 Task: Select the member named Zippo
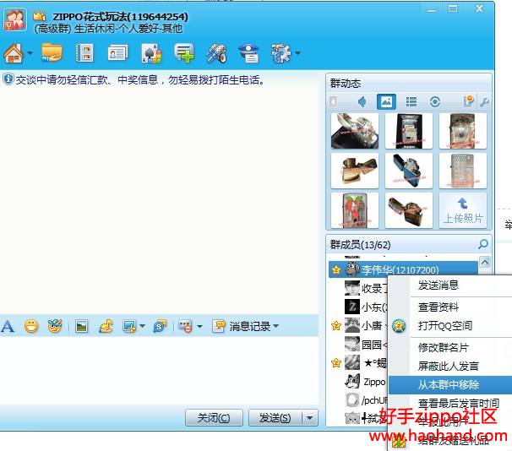pyautogui.click(x=358, y=382)
